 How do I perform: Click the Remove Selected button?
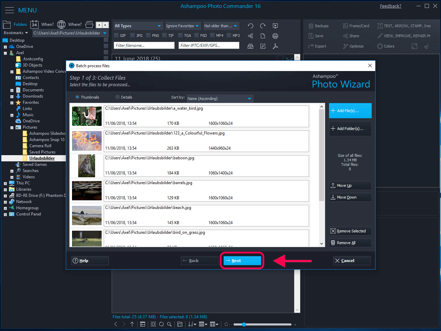point(350,231)
